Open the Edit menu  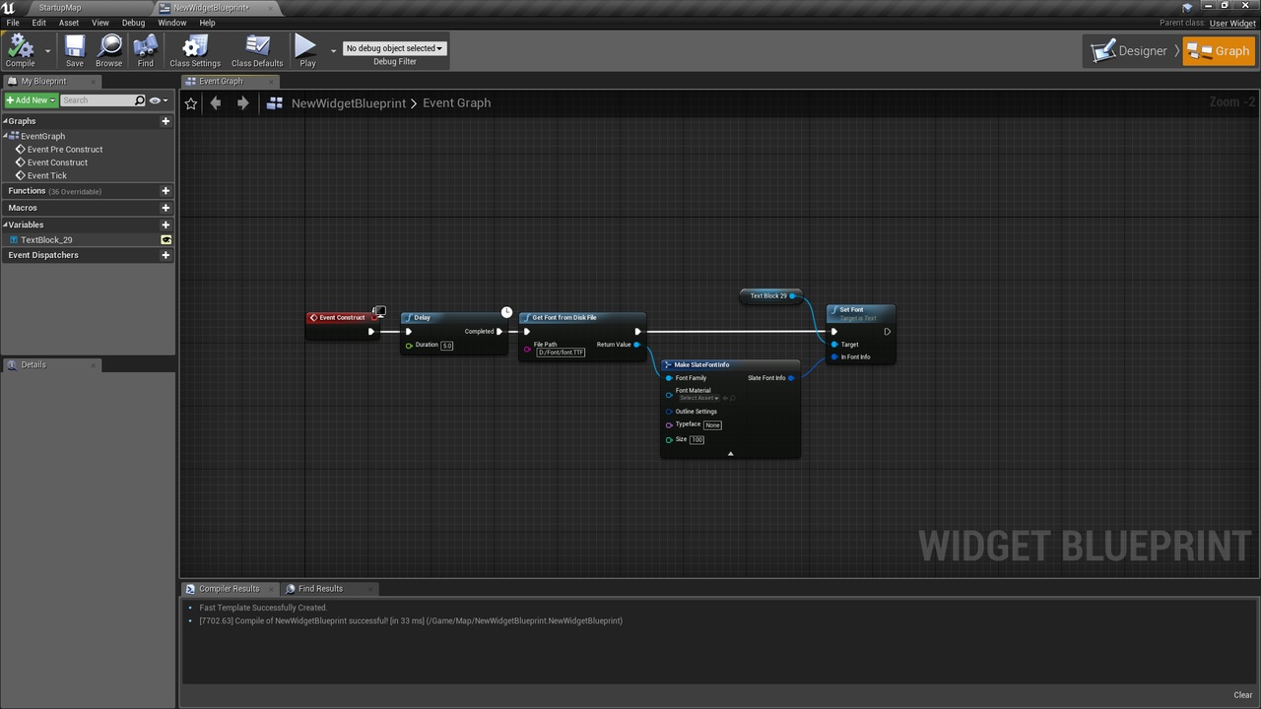(39, 23)
